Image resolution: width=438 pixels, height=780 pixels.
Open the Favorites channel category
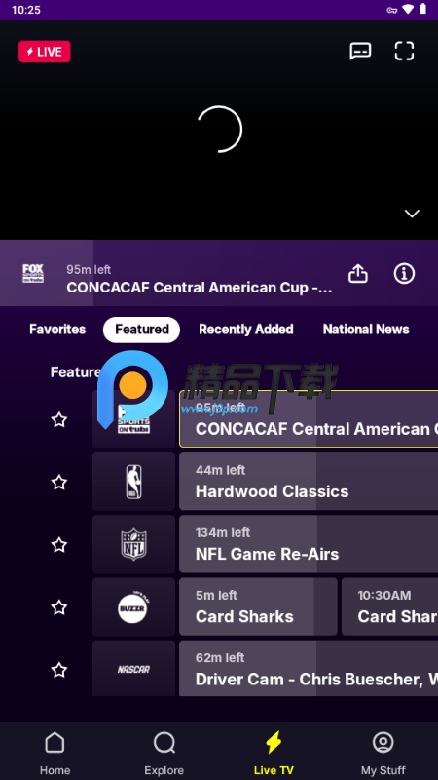point(57,330)
